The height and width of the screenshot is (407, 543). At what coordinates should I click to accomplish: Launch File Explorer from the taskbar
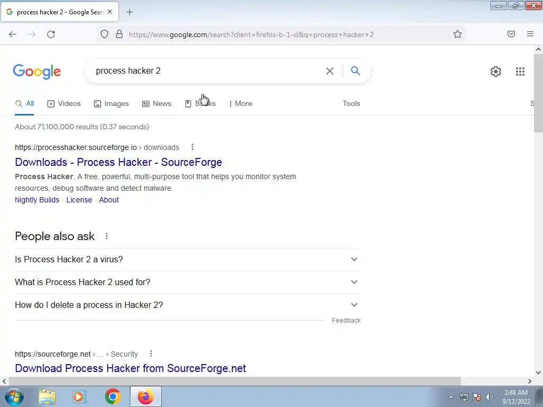[x=47, y=397]
